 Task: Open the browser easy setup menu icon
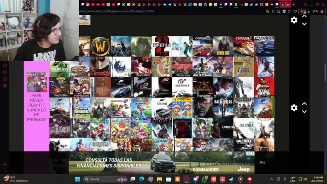point(322,11)
